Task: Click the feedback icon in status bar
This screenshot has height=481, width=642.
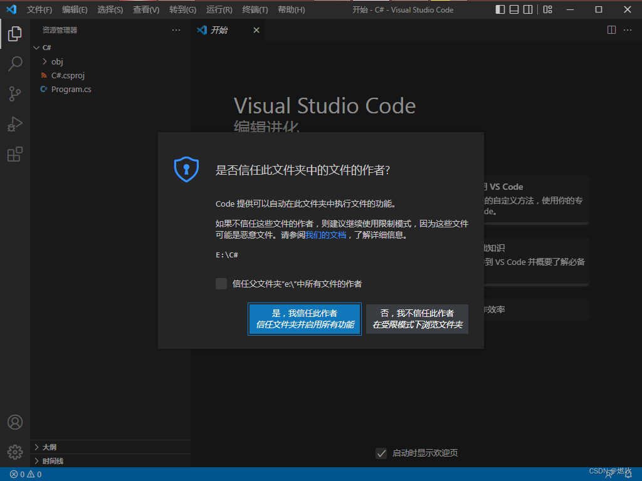Action: (609, 475)
